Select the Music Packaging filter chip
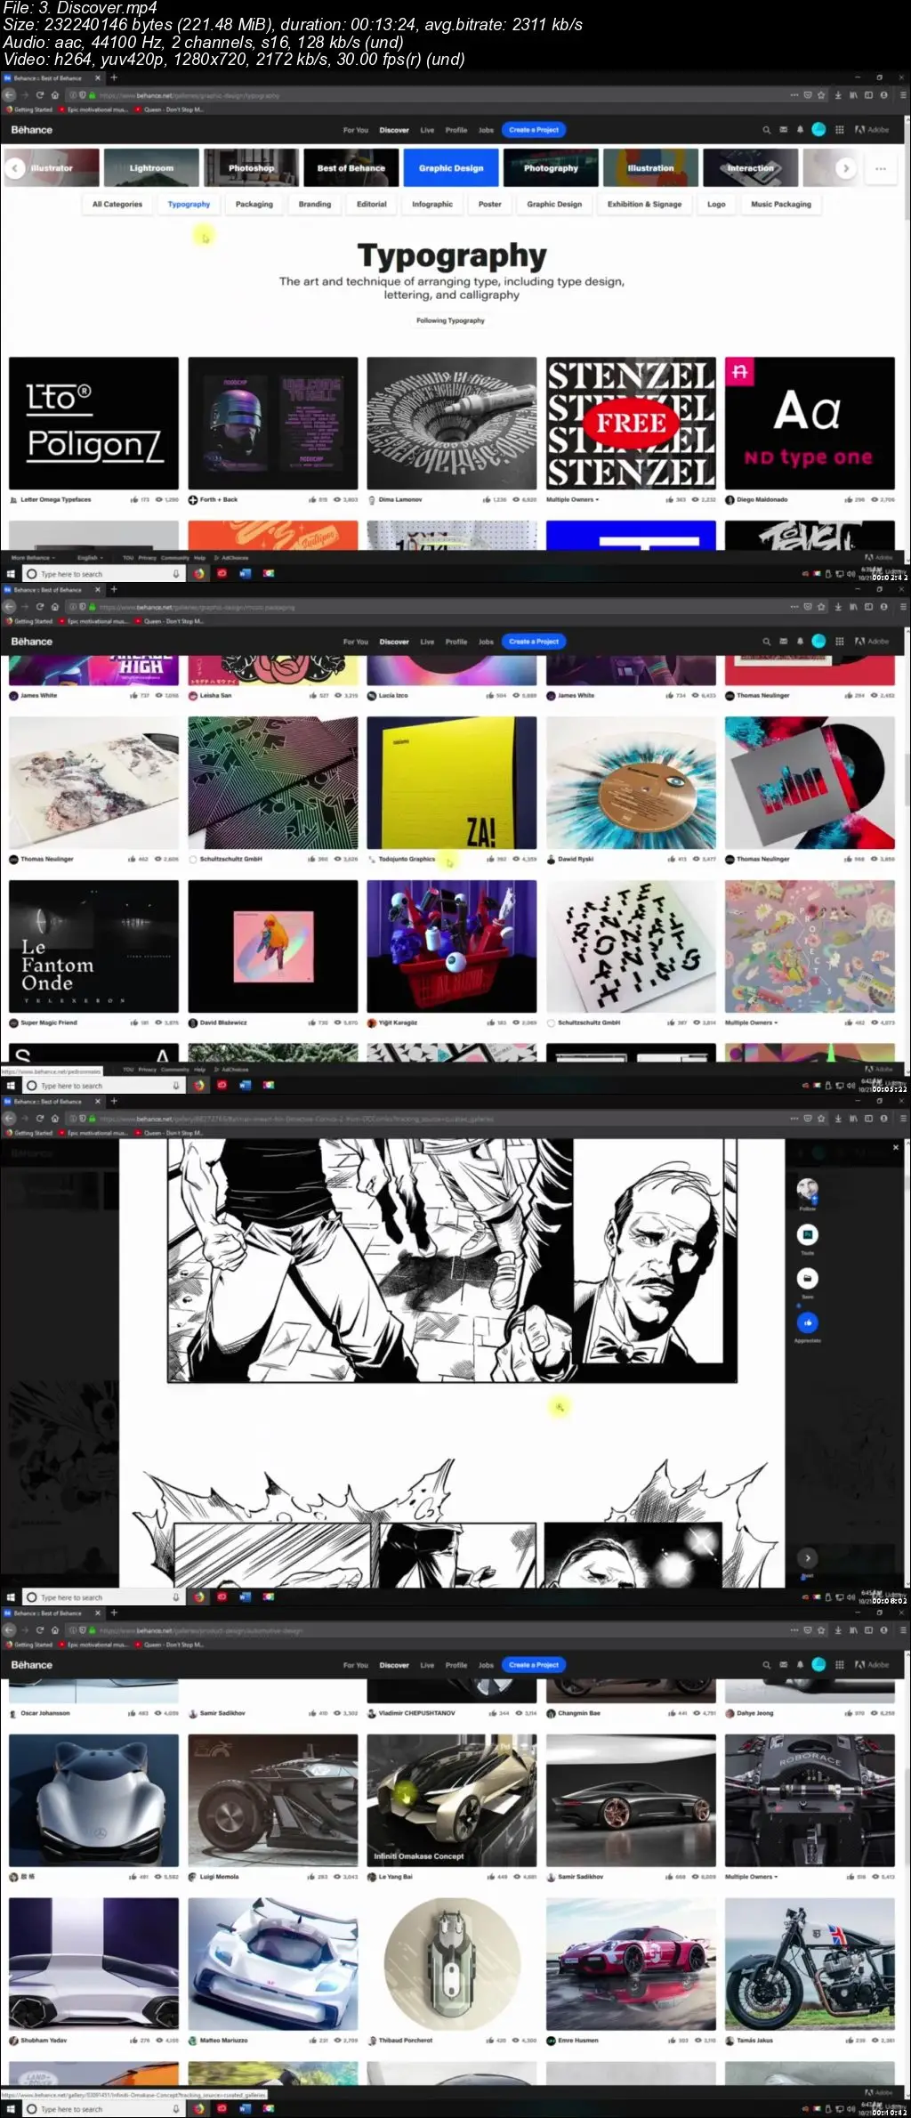Viewport: 911px width, 2118px height. click(x=781, y=204)
